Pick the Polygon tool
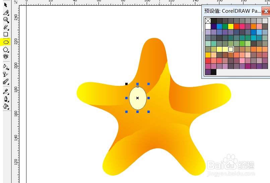Screen dimensions: 270x183 [6, 50]
